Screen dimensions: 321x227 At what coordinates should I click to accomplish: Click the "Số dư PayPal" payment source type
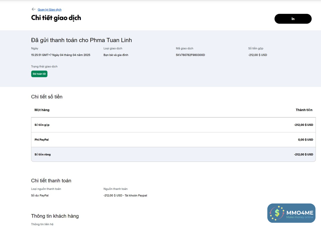[x=40, y=195]
